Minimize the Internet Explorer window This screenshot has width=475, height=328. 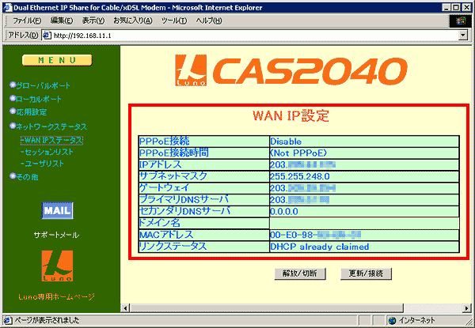446,8
